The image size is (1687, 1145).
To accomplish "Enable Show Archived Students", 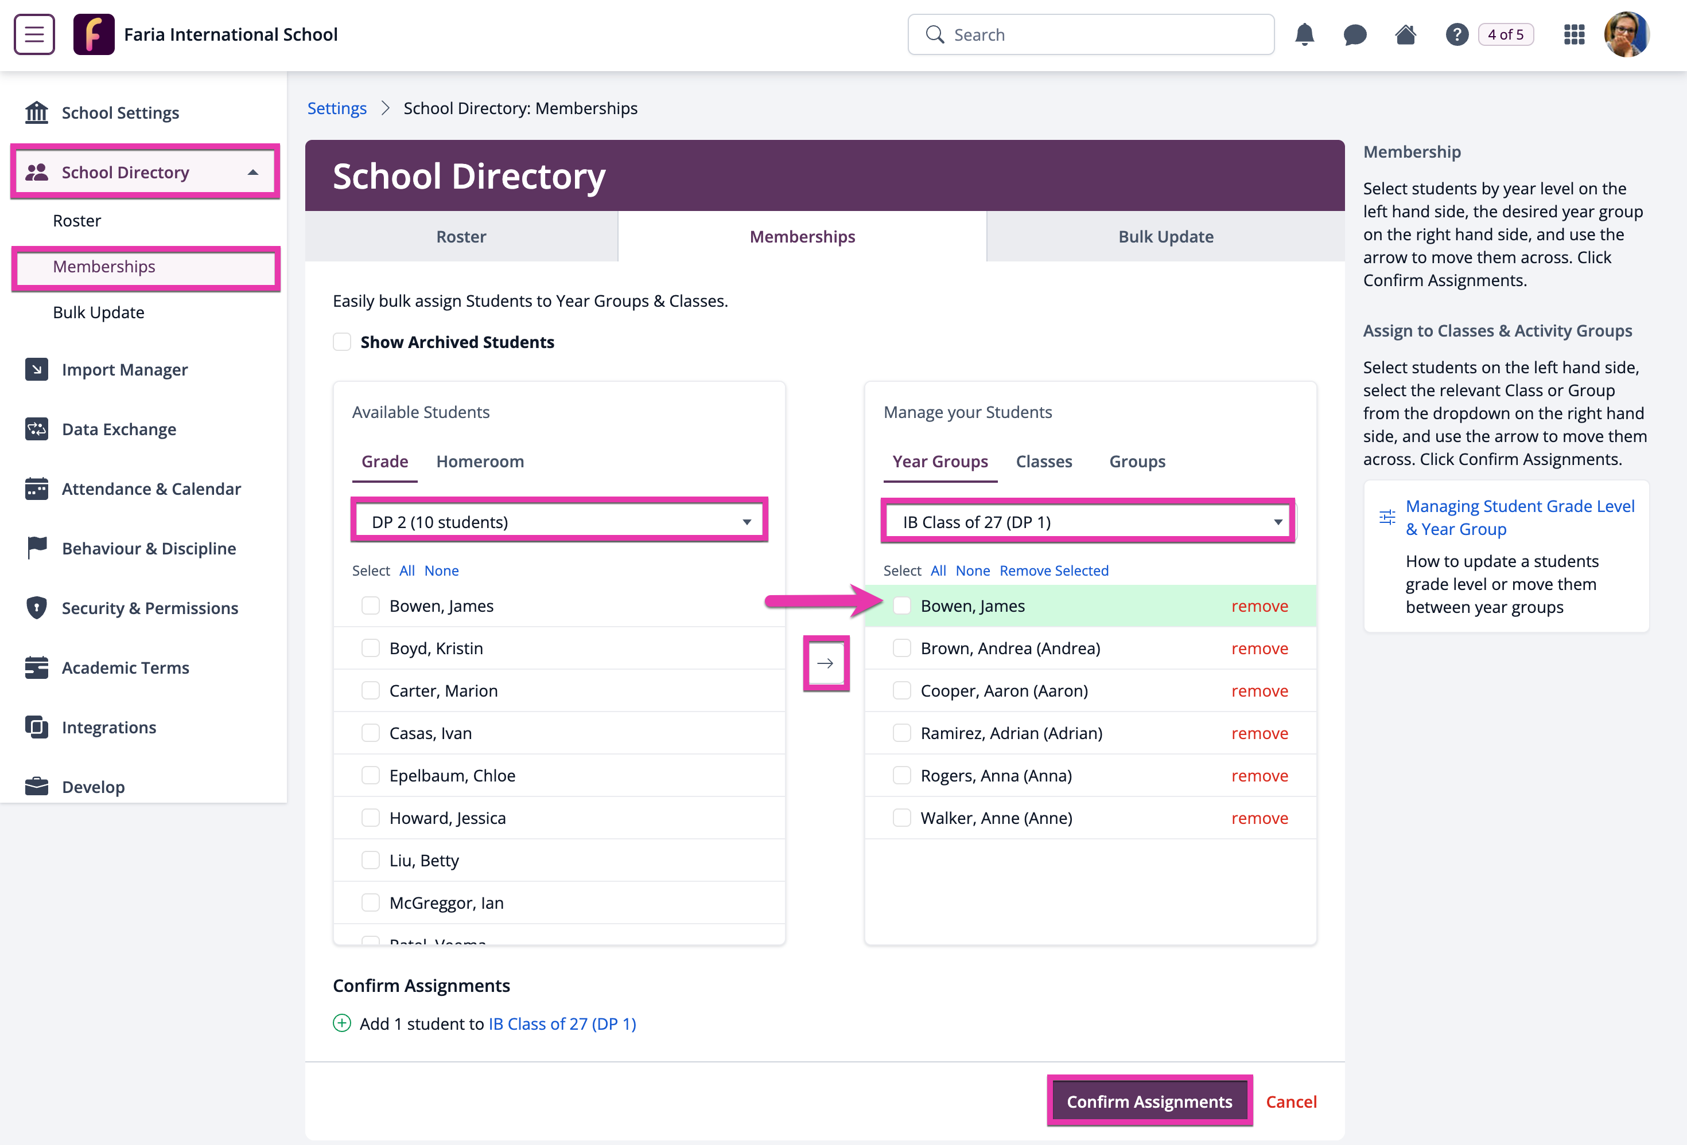I will click(342, 342).
